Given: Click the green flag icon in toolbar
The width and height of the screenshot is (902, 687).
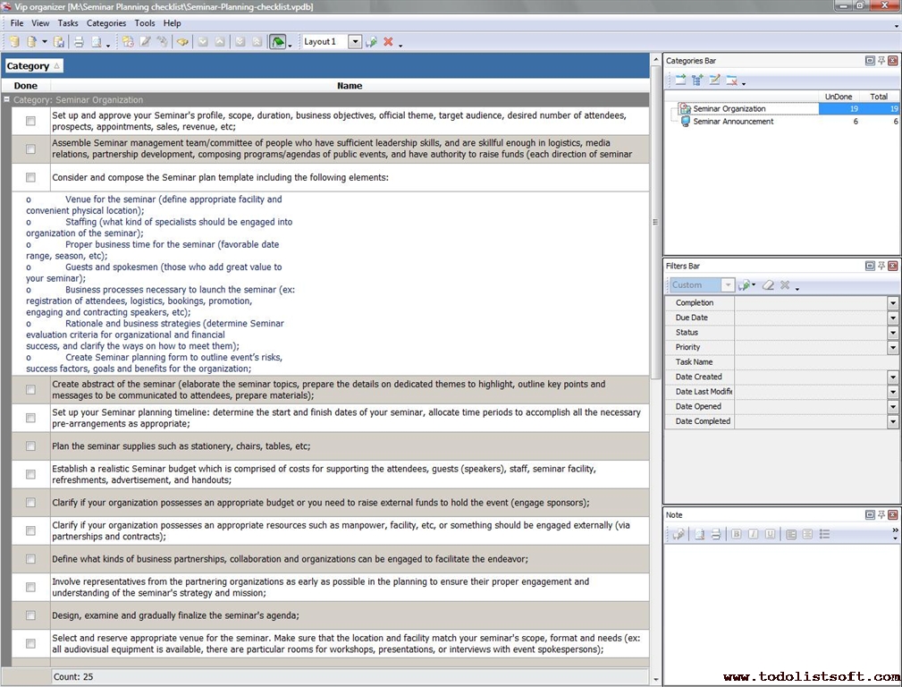Looking at the screenshot, I should click(x=278, y=42).
